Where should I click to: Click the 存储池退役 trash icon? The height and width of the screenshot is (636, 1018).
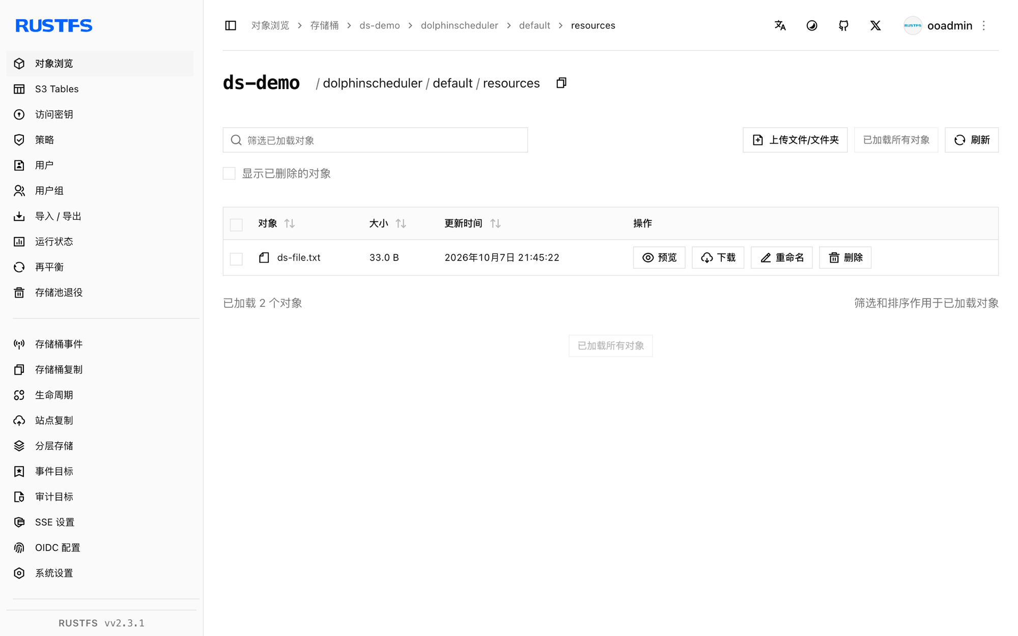click(19, 293)
